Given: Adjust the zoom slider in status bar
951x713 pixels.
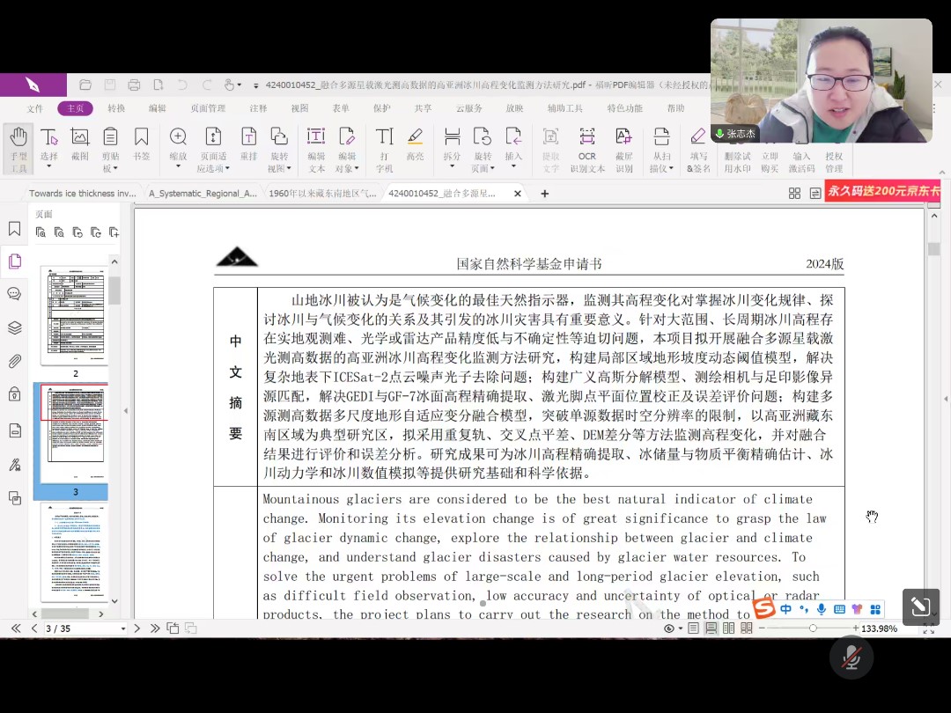Looking at the screenshot, I should coord(812,628).
